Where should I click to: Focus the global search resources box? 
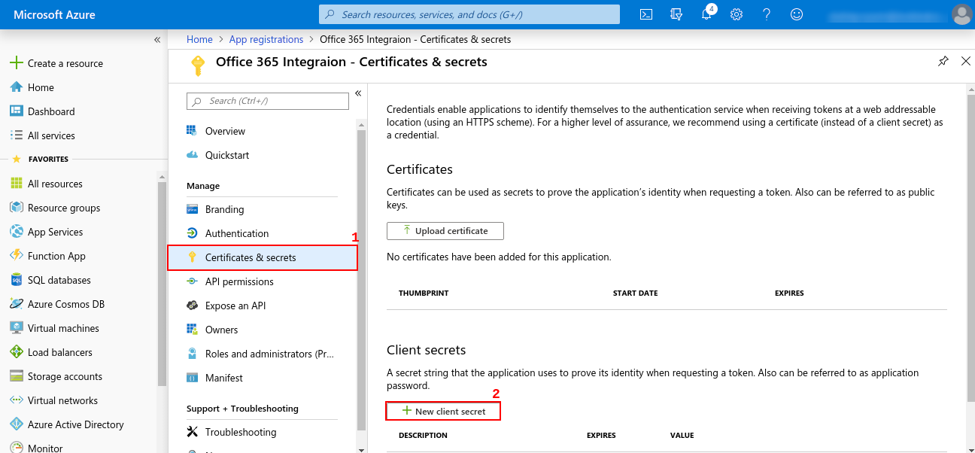(470, 14)
